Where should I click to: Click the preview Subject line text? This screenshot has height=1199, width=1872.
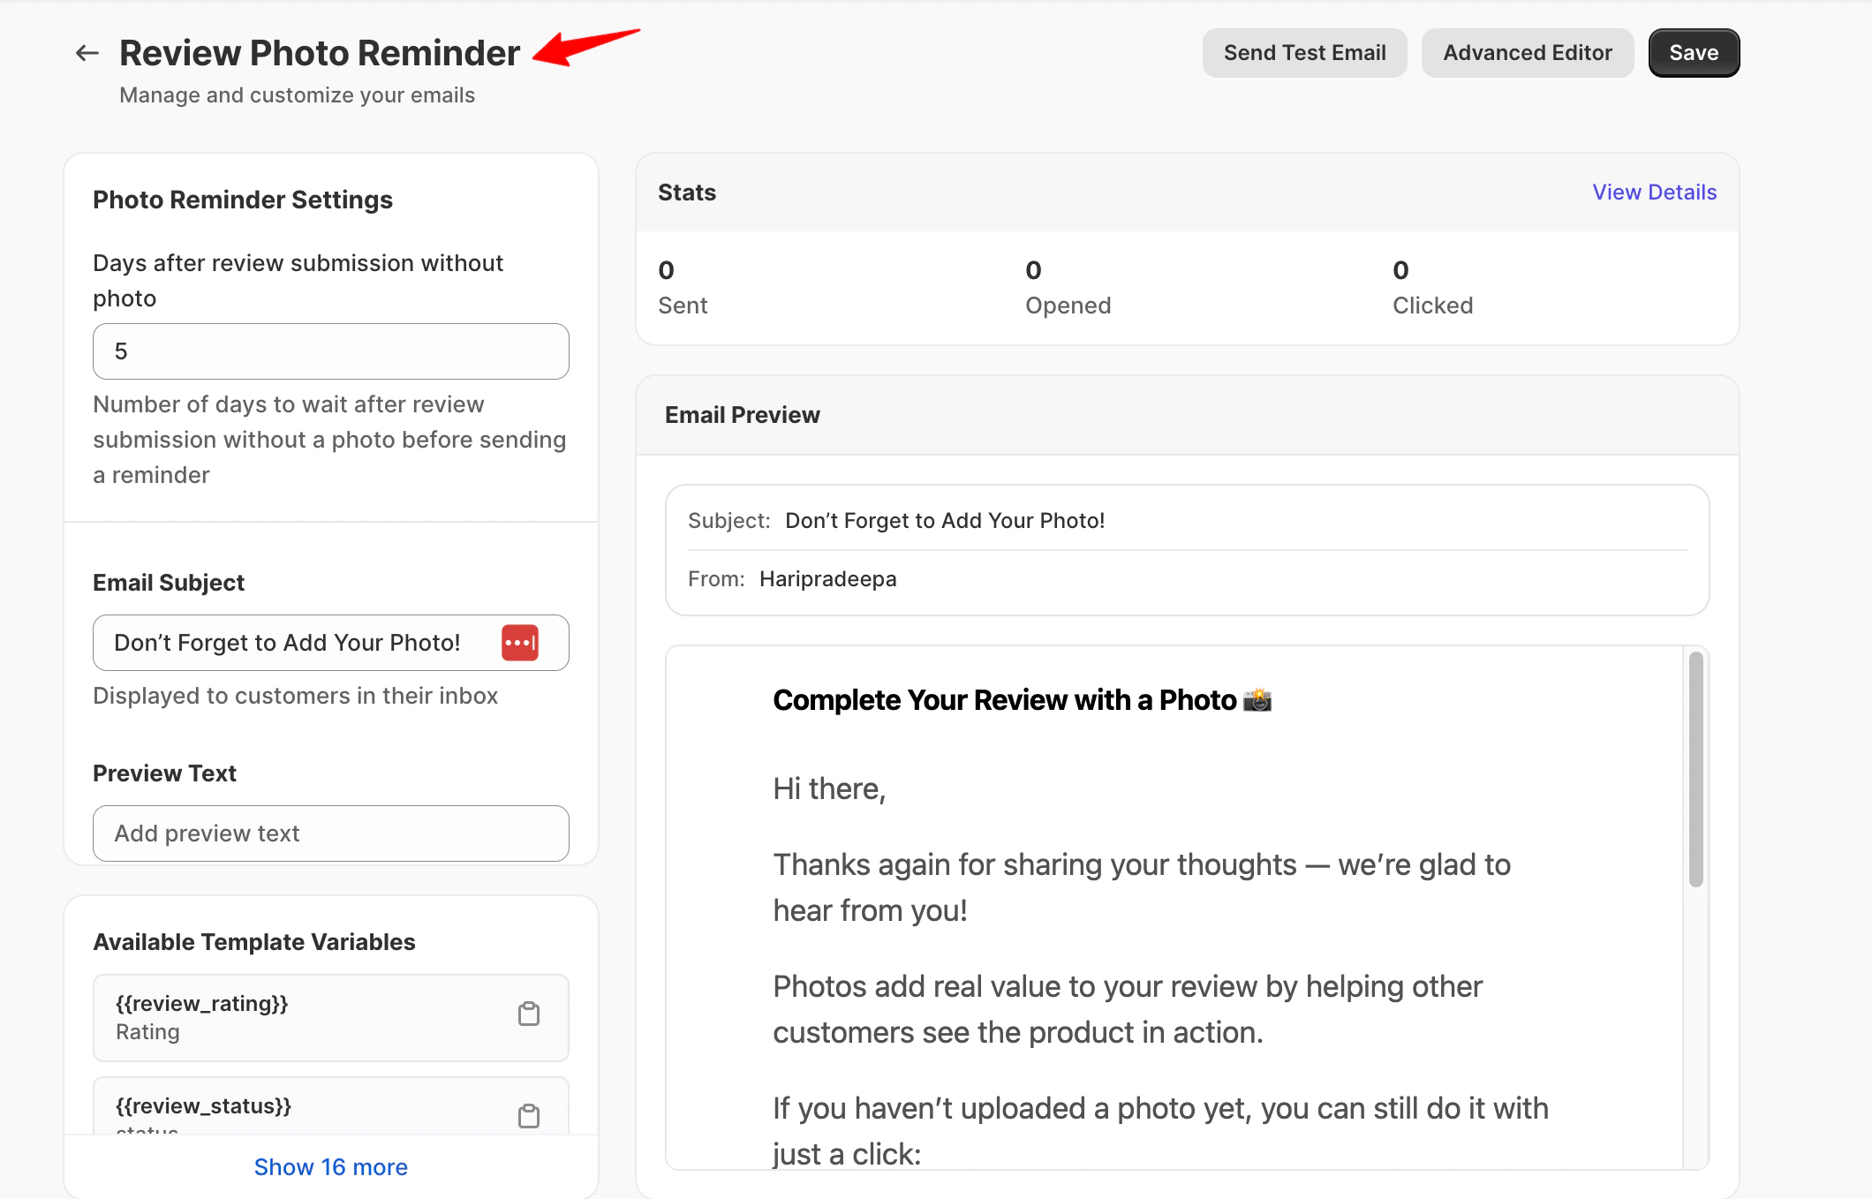945,521
